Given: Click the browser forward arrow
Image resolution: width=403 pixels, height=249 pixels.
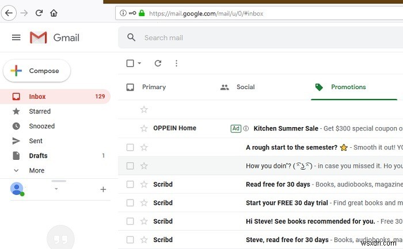Looking at the screenshot, I should click(x=24, y=13).
